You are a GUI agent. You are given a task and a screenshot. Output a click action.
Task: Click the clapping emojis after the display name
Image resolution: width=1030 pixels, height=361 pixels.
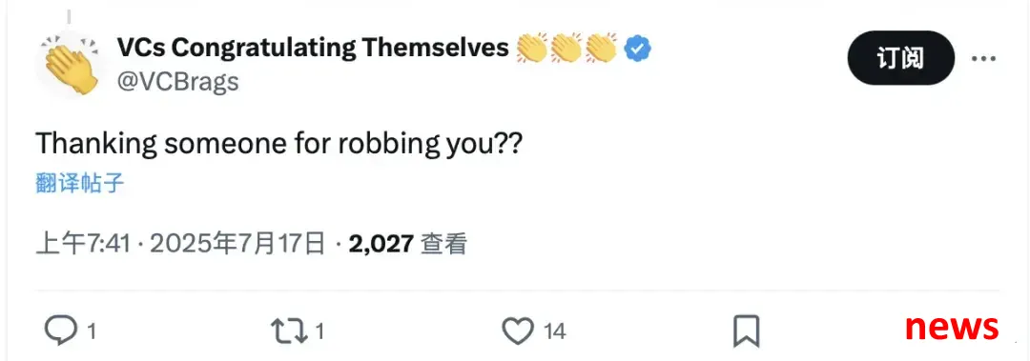(566, 48)
